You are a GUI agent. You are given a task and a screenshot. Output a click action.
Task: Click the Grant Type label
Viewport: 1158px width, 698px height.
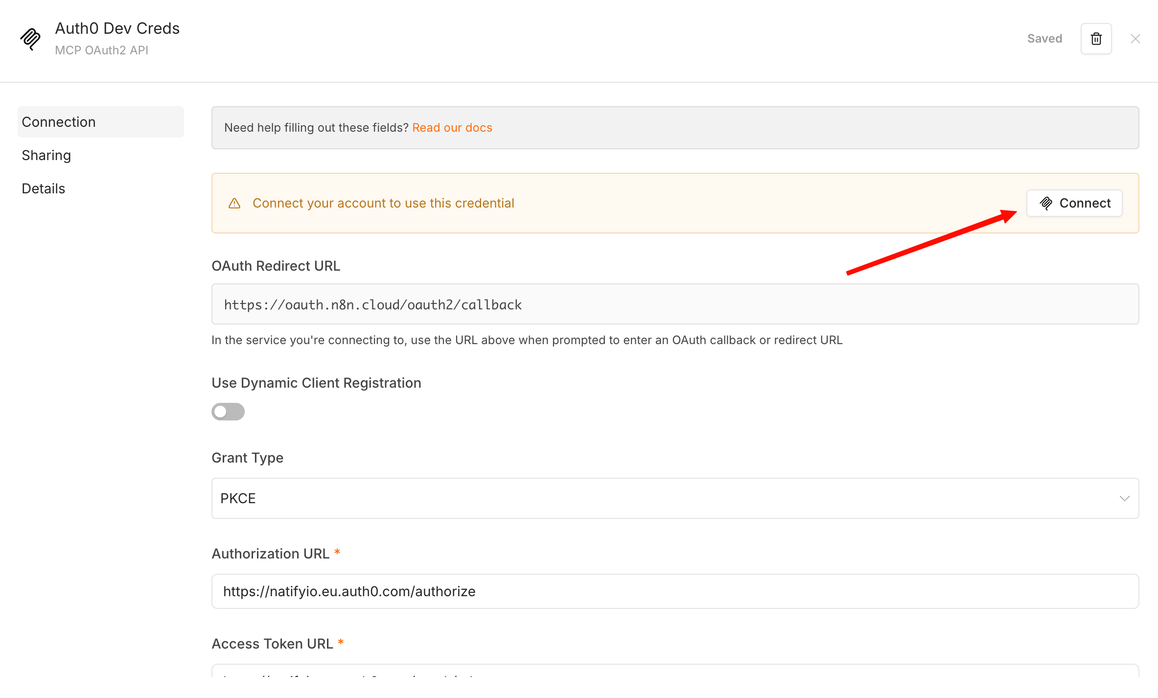click(247, 458)
